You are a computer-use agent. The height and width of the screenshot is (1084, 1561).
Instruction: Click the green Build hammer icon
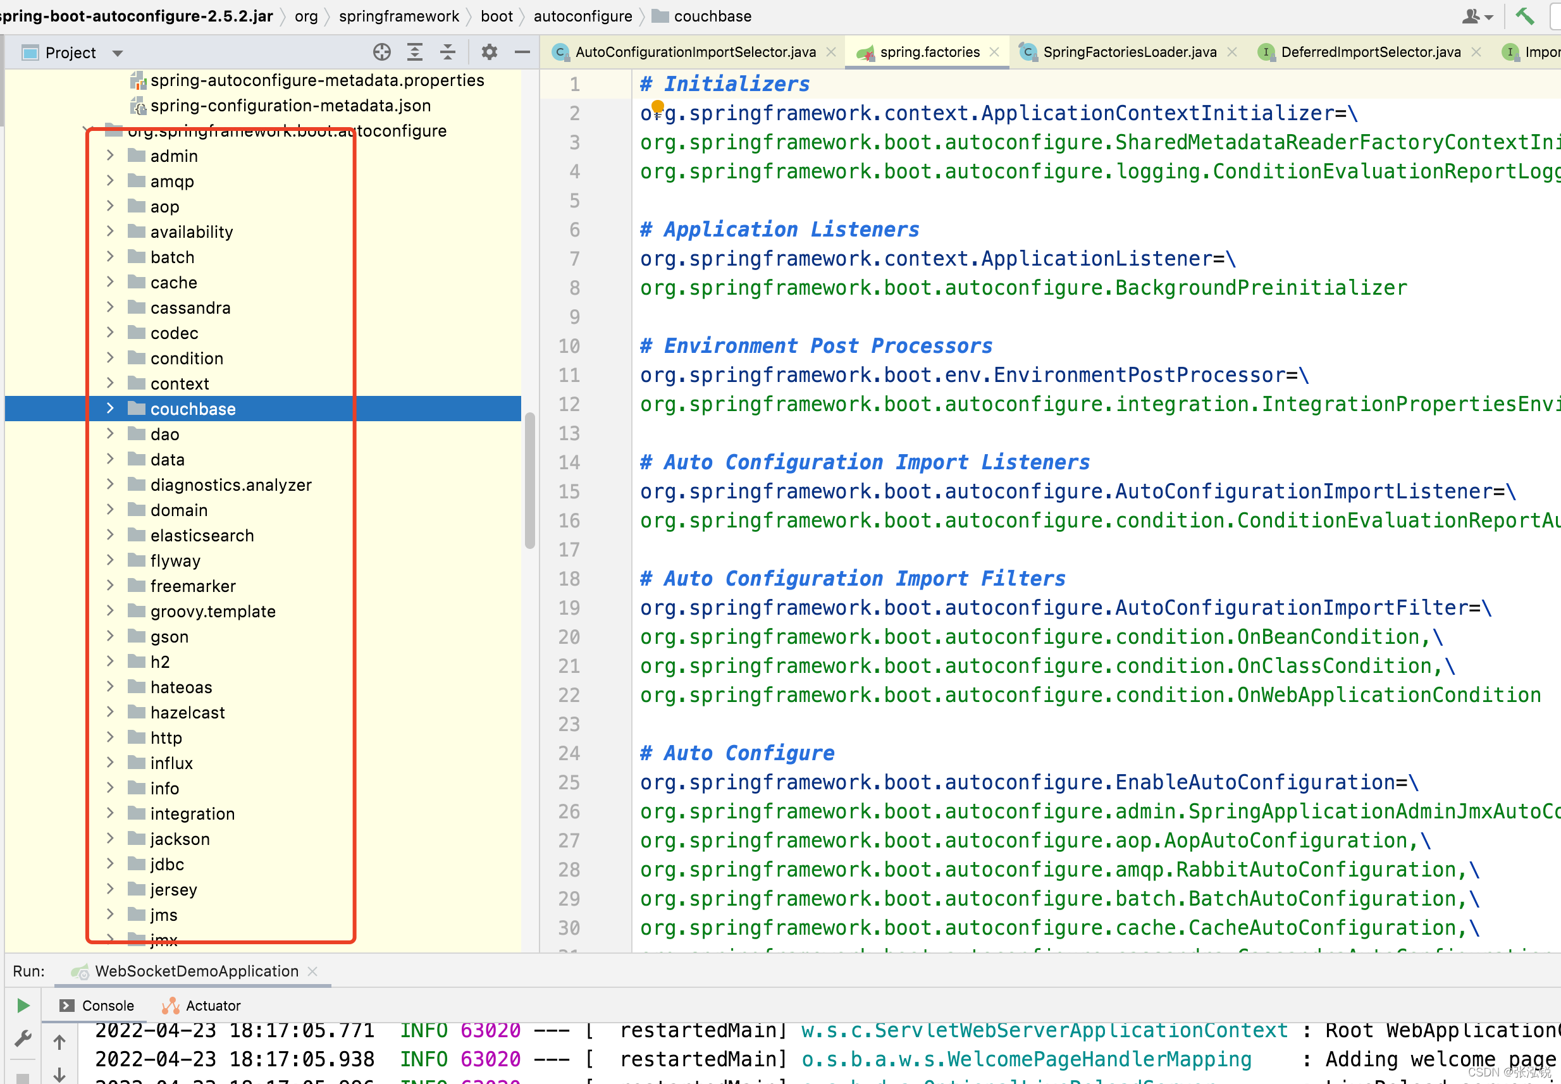(1525, 16)
